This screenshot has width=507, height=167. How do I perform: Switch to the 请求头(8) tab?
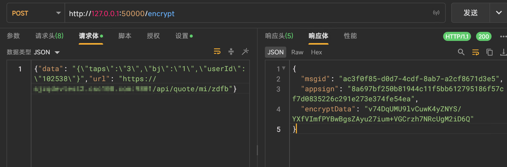pos(49,36)
